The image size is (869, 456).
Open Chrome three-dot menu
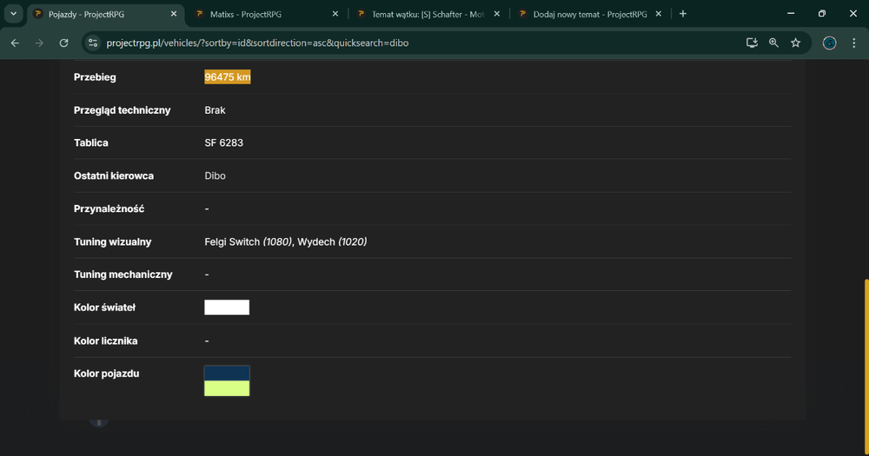click(853, 43)
